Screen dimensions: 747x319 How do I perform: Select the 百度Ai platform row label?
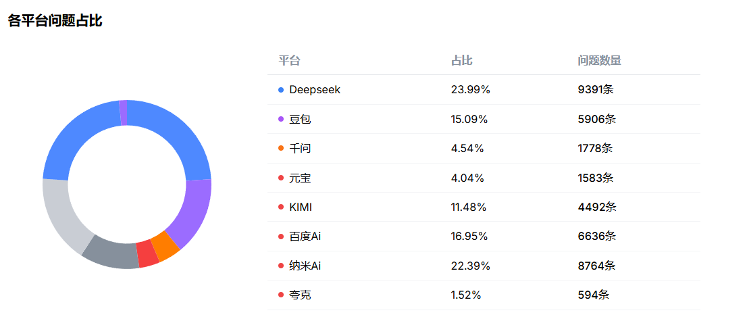tap(305, 237)
